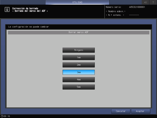Image resolution: width=157 pixels, height=118 pixels.
Task: Choose the 2mm erase width
Action: 79,65
